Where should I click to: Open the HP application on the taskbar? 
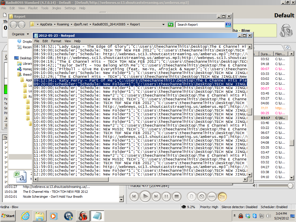pos(68,216)
